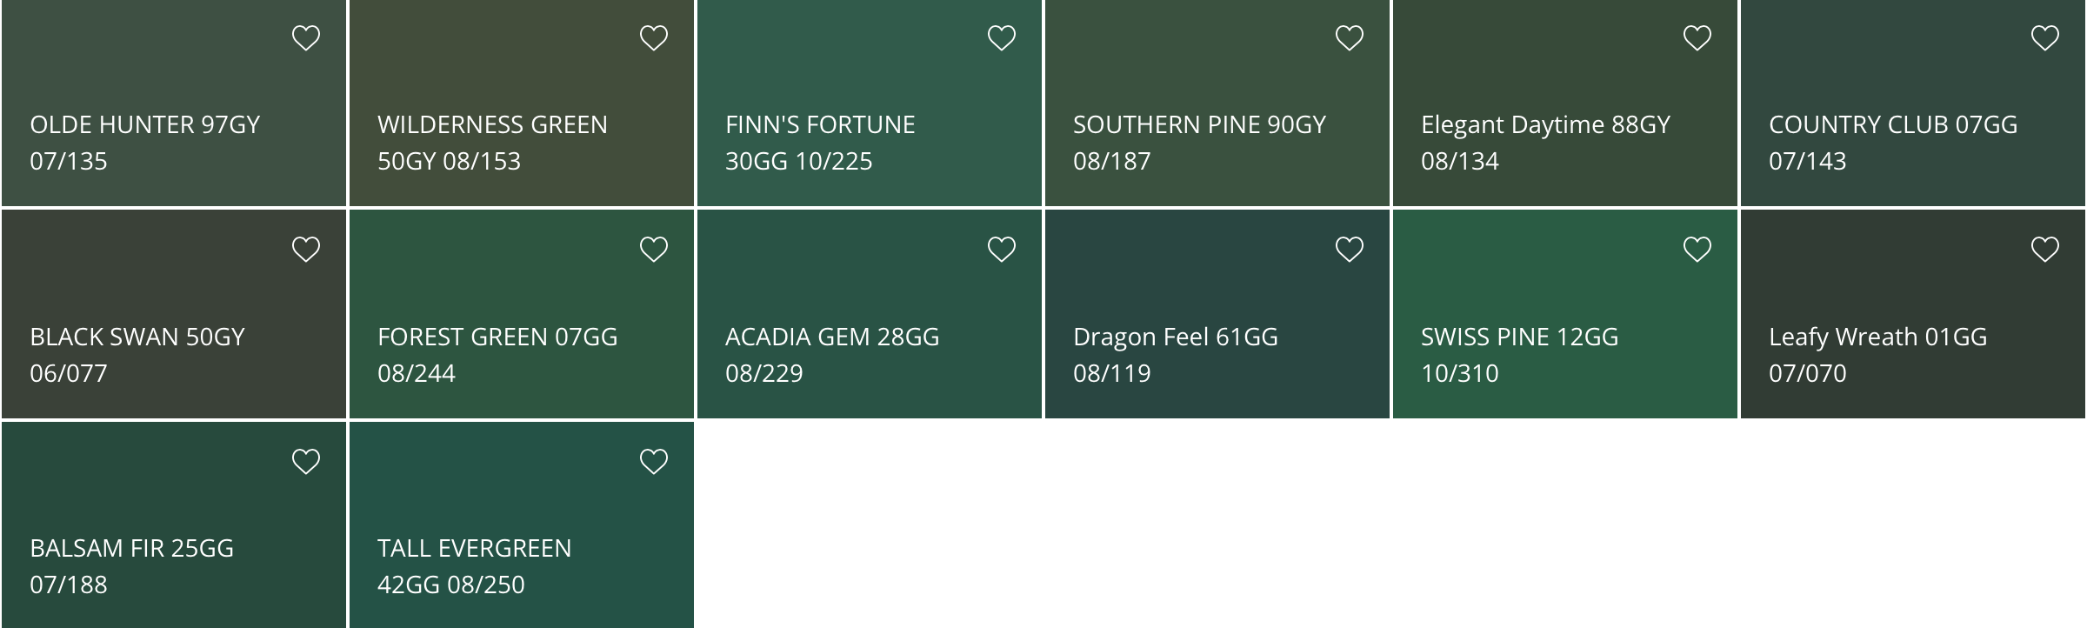Select the Swiss Pine 12GG color swatch

point(1565,315)
